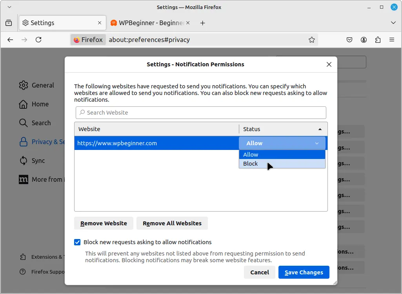402x294 pixels.
Task: Open the window menu chevron in title bar
Action: [9, 7]
